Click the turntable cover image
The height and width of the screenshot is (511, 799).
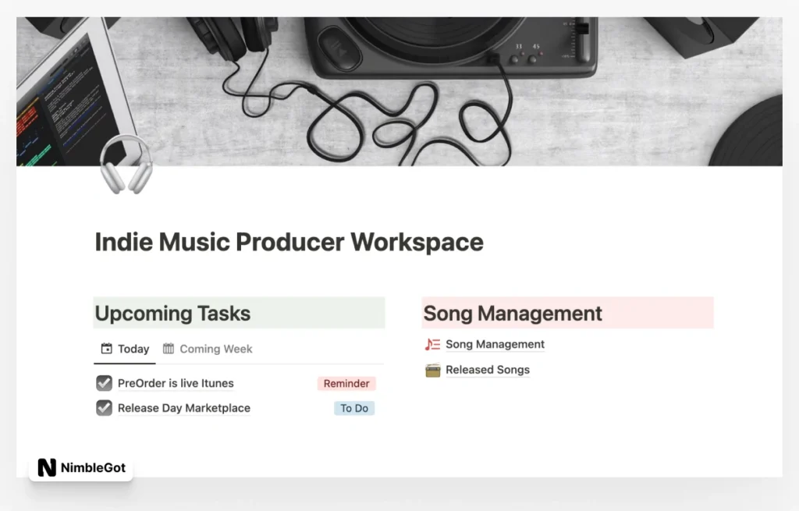(399, 92)
